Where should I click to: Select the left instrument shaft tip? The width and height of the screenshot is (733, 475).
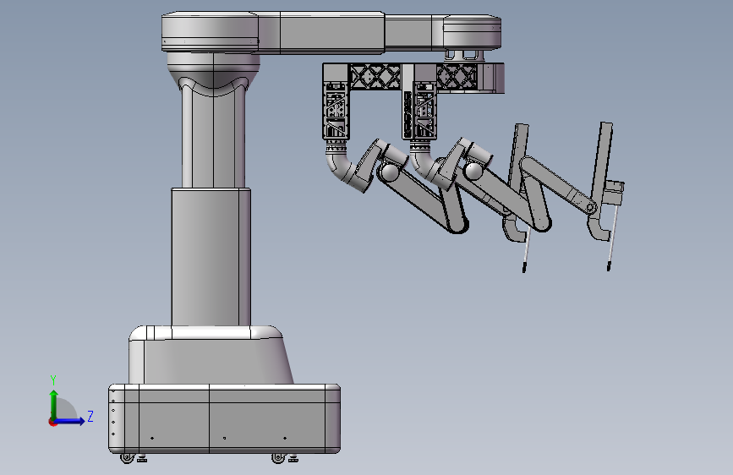524,268
